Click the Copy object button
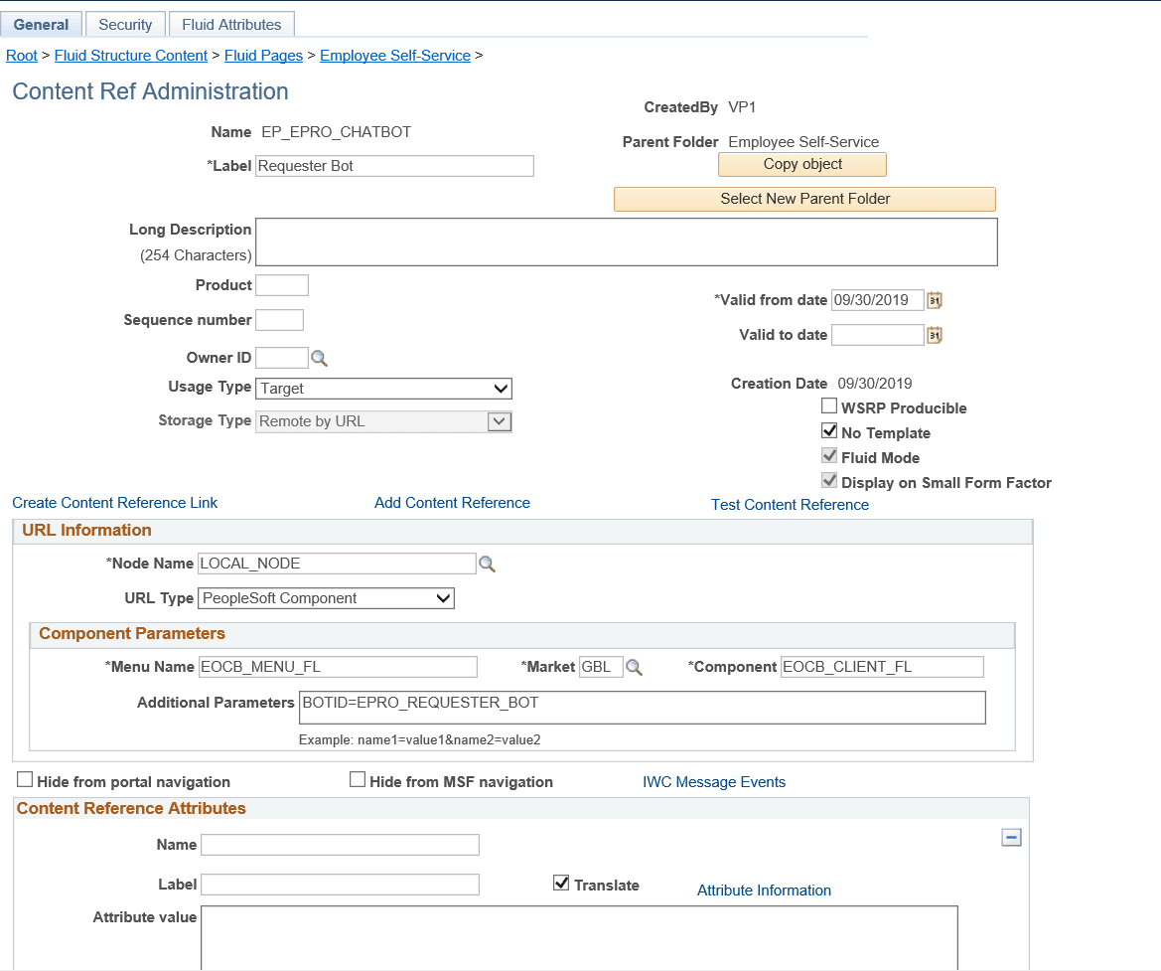Image resolution: width=1161 pixels, height=971 pixels. pyautogui.click(x=801, y=163)
